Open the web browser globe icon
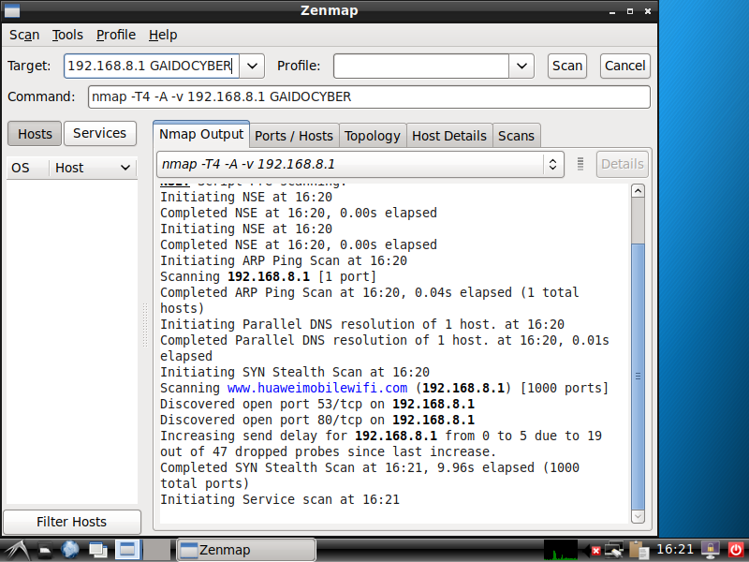Image resolution: width=749 pixels, height=562 pixels. click(x=70, y=550)
